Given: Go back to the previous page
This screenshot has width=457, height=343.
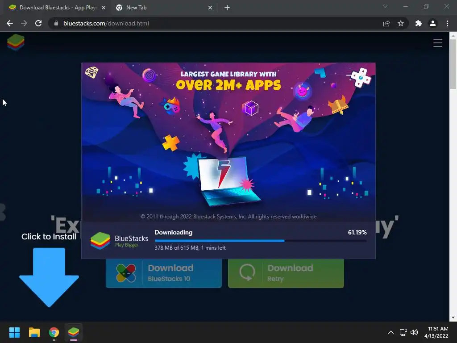Looking at the screenshot, I should tap(10, 23).
